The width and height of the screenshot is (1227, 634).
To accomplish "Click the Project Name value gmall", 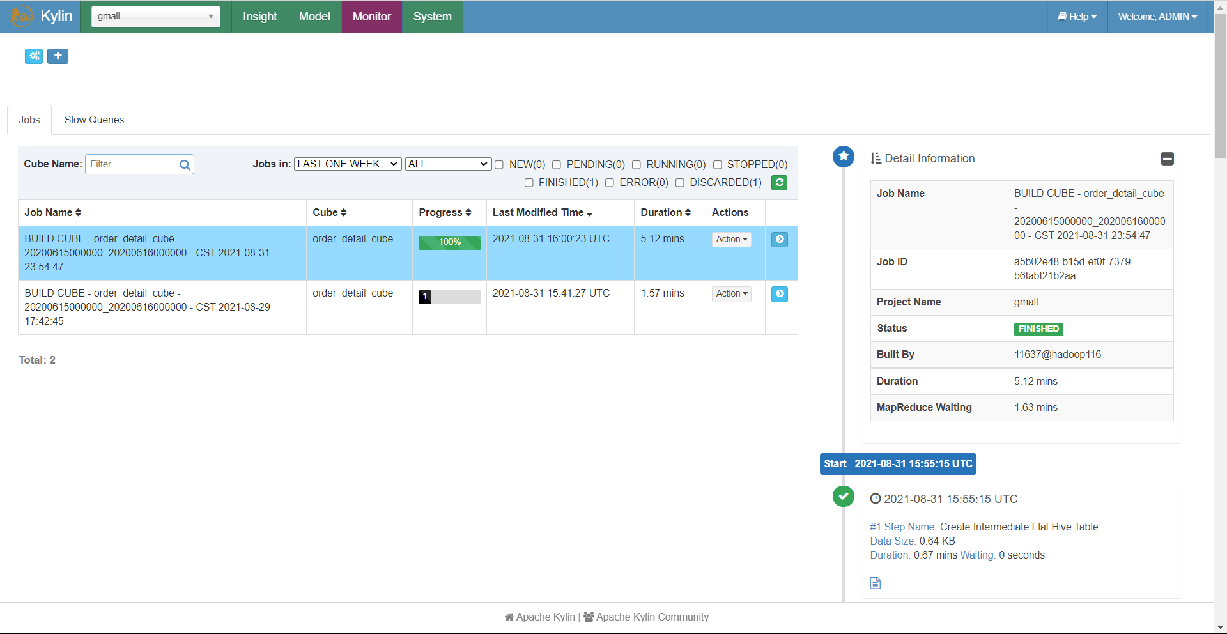I will pyautogui.click(x=1026, y=302).
